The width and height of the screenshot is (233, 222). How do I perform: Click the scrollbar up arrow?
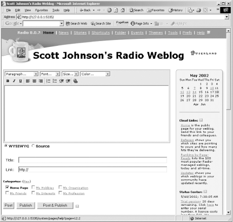[x=228, y=31]
